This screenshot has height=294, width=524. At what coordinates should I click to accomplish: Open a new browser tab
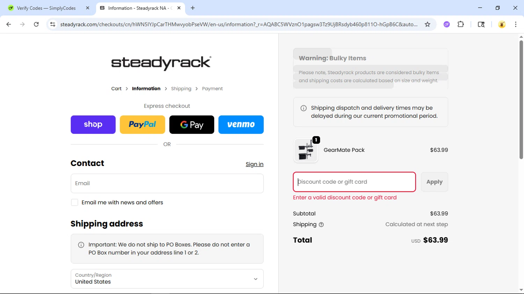click(193, 8)
